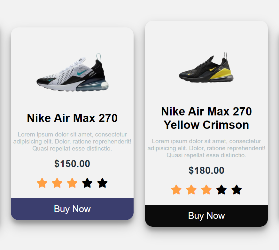Click fourth black star on $150.00 card
Viewport: 279px width, 250px height.
point(87,183)
